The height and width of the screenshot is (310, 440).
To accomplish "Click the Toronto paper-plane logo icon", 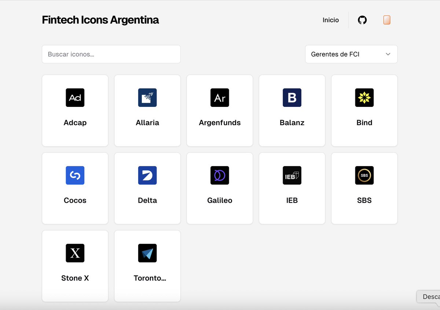I will tap(147, 253).
